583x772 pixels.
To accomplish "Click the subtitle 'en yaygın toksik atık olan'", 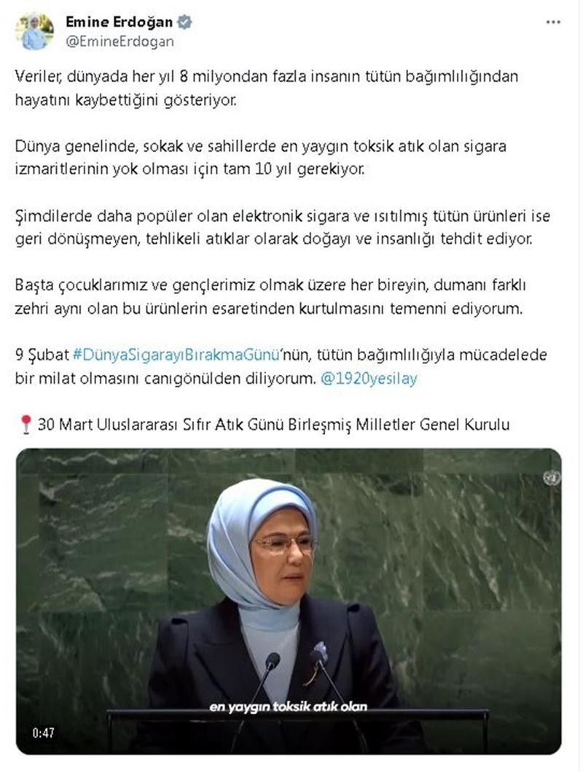I will [x=289, y=706].
